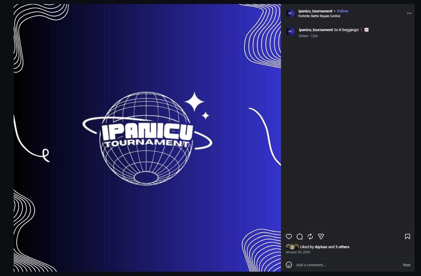This screenshot has width=421, height=276.
Task: Click the Add a comment field
Action: click(348, 265)
